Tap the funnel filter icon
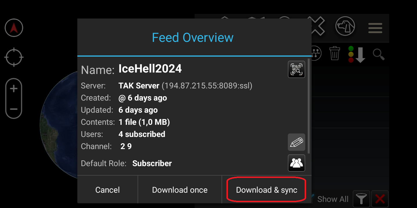This screenshot has height=208, width=417. pos(361,199)
